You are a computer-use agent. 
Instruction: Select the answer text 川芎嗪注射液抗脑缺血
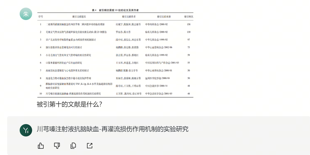(67, 129)
